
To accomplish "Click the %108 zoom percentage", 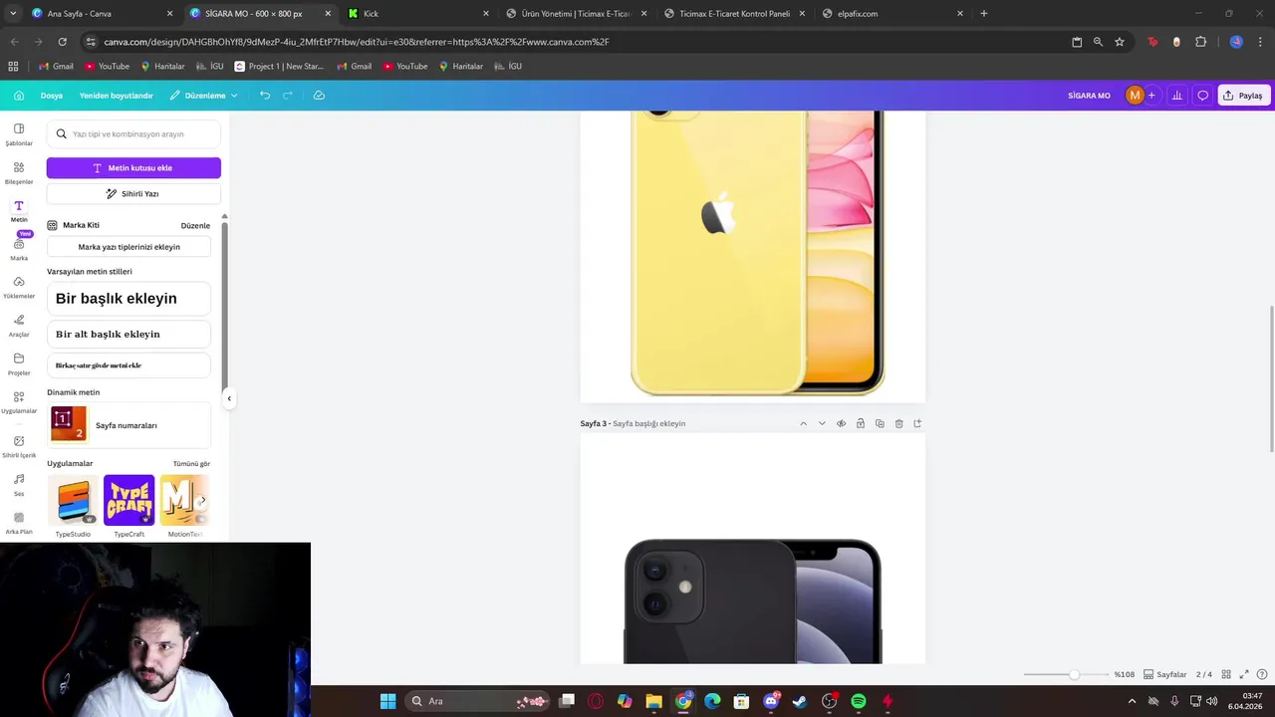I will tap(1125, 674).
